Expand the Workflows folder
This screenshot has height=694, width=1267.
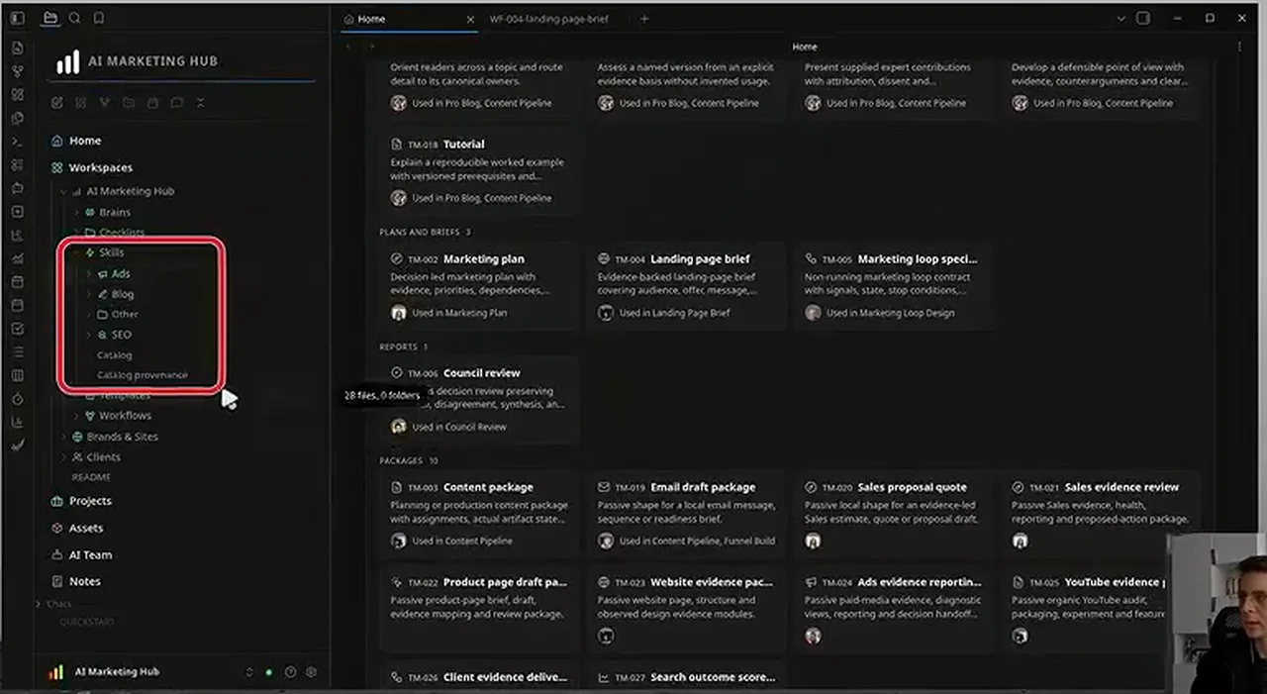pos(76,416)
